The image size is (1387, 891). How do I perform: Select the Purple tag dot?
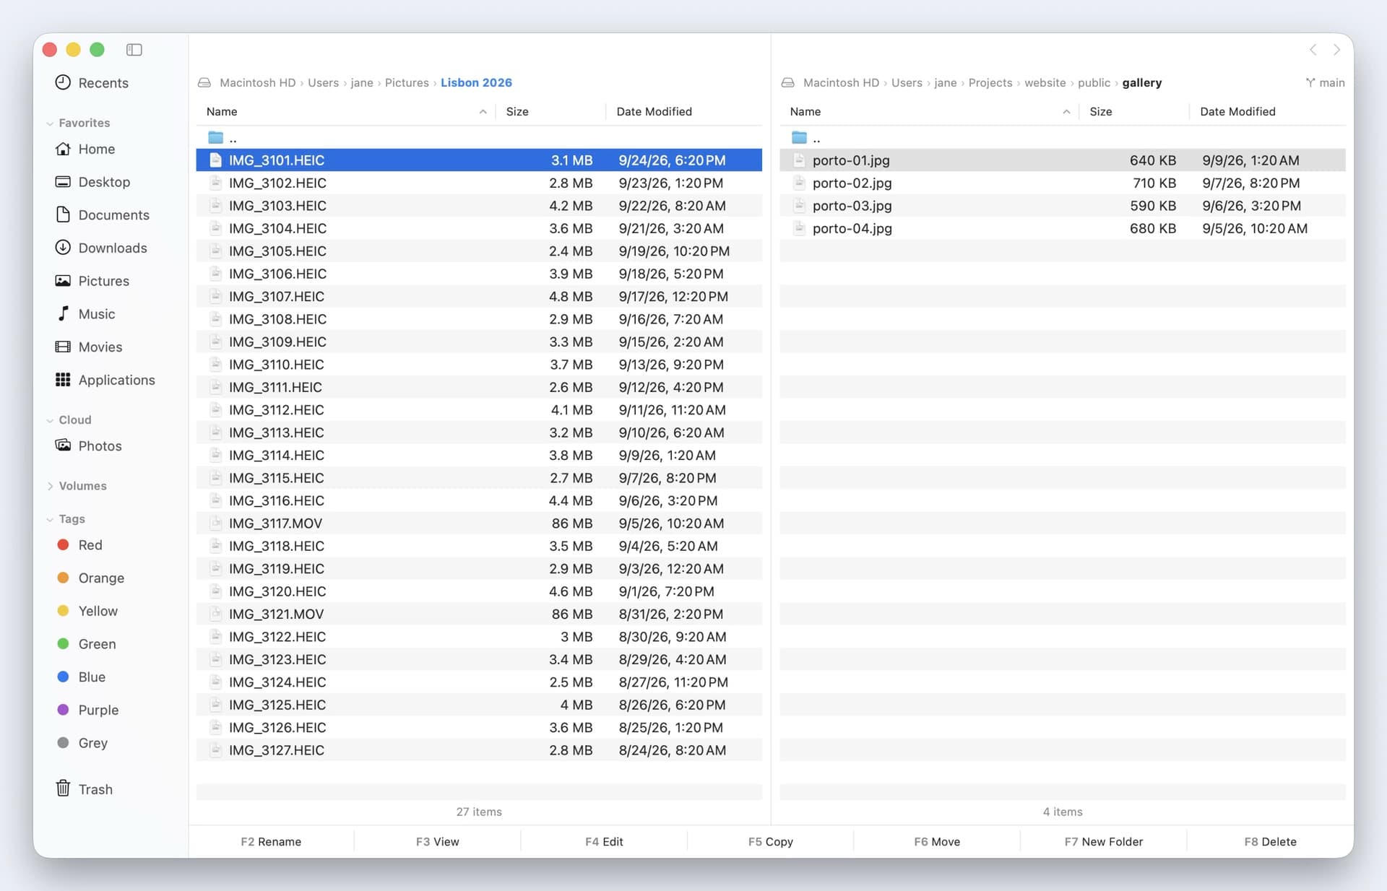[63, 710]
